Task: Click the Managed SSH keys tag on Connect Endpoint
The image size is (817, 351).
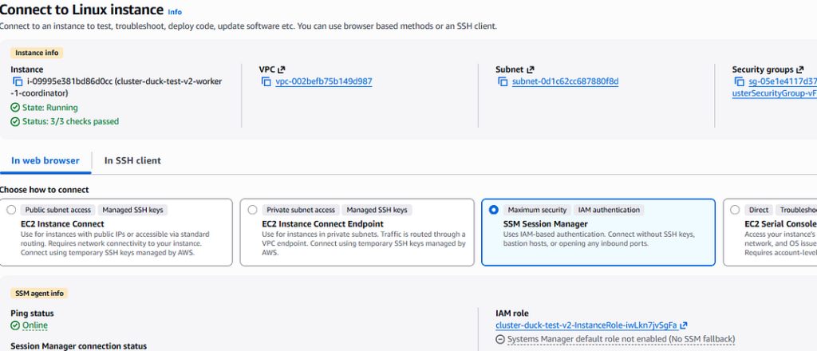Action: coord(377,210)
